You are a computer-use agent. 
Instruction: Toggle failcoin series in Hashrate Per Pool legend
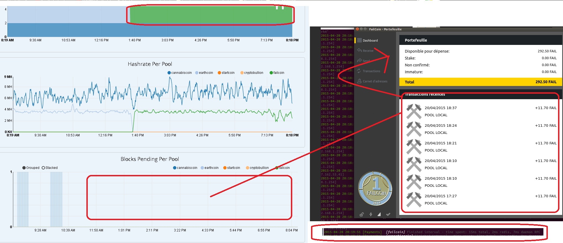(x=277, y=73)
